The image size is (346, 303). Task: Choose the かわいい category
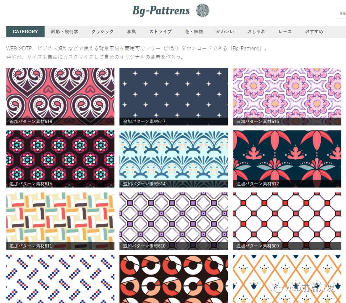click(225, 32)
